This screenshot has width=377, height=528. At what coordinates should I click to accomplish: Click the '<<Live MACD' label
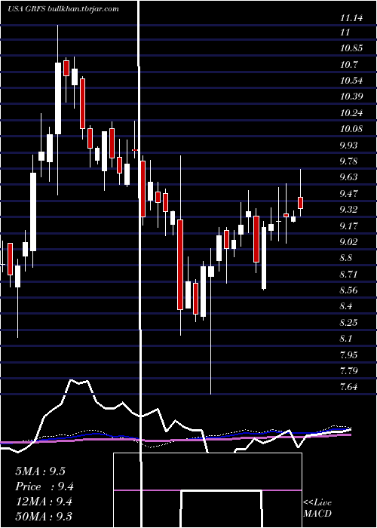click(x=317, y=508)
